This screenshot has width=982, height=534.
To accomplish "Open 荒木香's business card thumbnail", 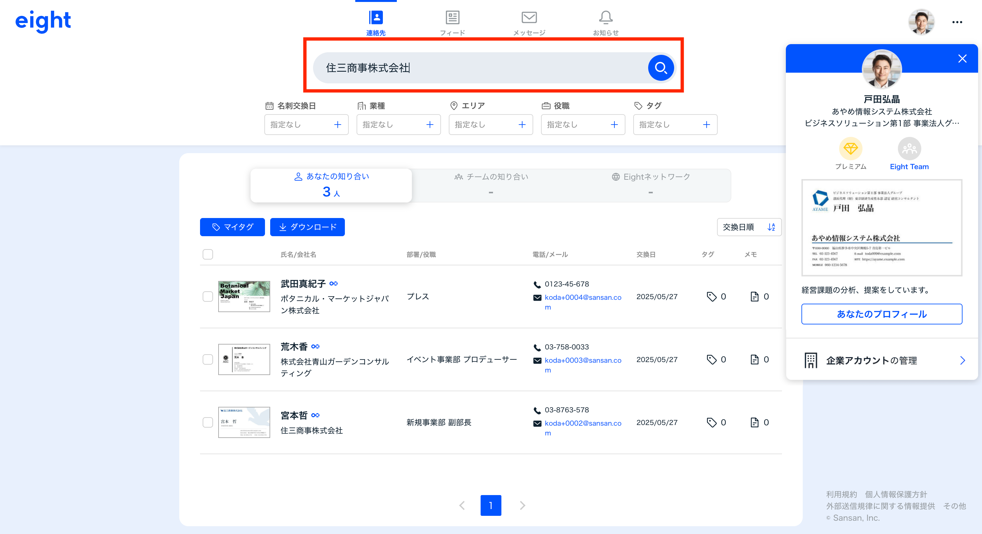I will pos(244,359).
